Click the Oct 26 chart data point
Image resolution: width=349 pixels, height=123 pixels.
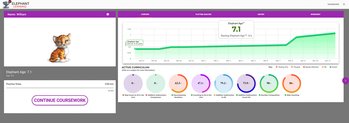pyautogui.click(x=135, y=49)
